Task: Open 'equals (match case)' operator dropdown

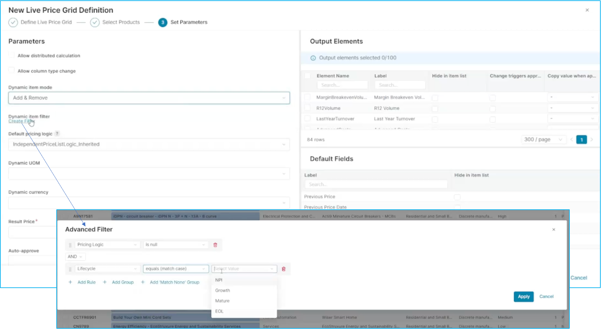Action: (x=176, y=269)
